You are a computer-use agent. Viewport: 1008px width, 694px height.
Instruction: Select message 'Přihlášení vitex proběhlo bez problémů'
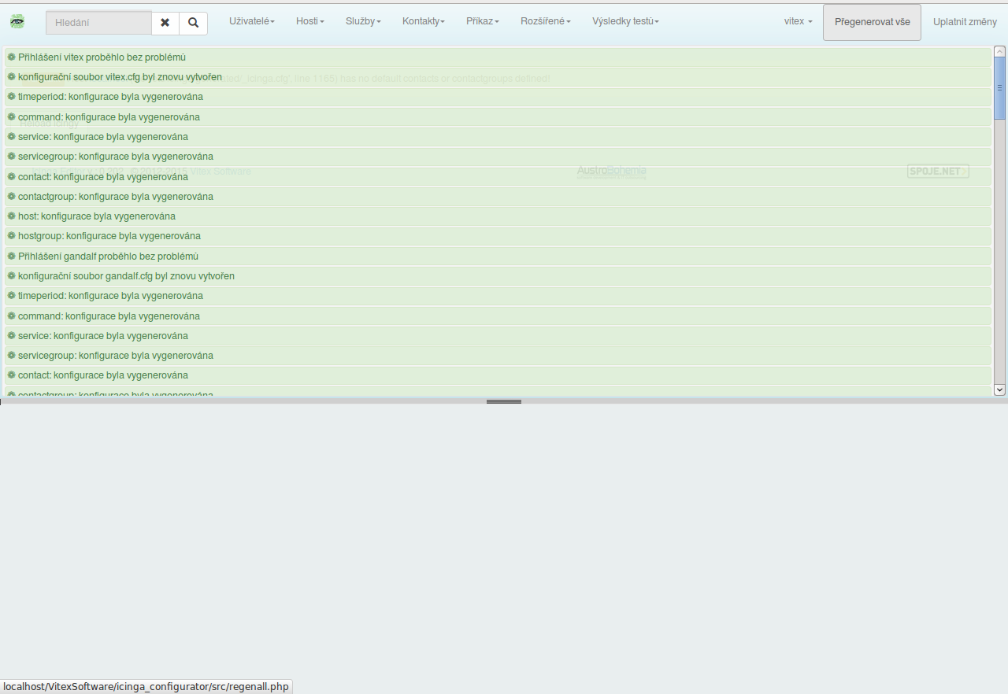498,57
